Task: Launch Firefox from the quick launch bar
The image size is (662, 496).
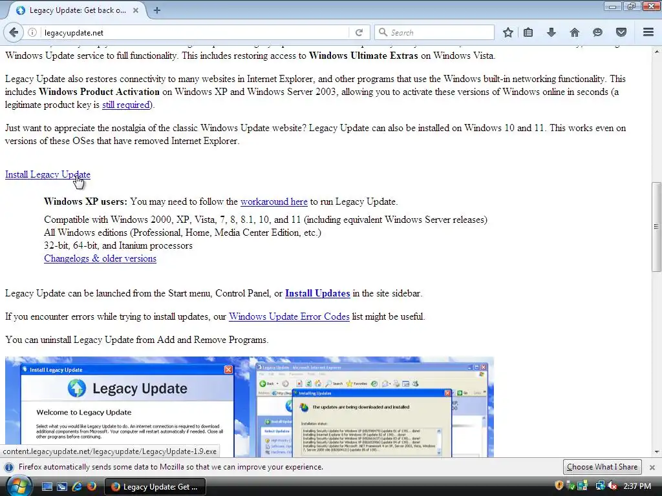Action: [92, 486]
